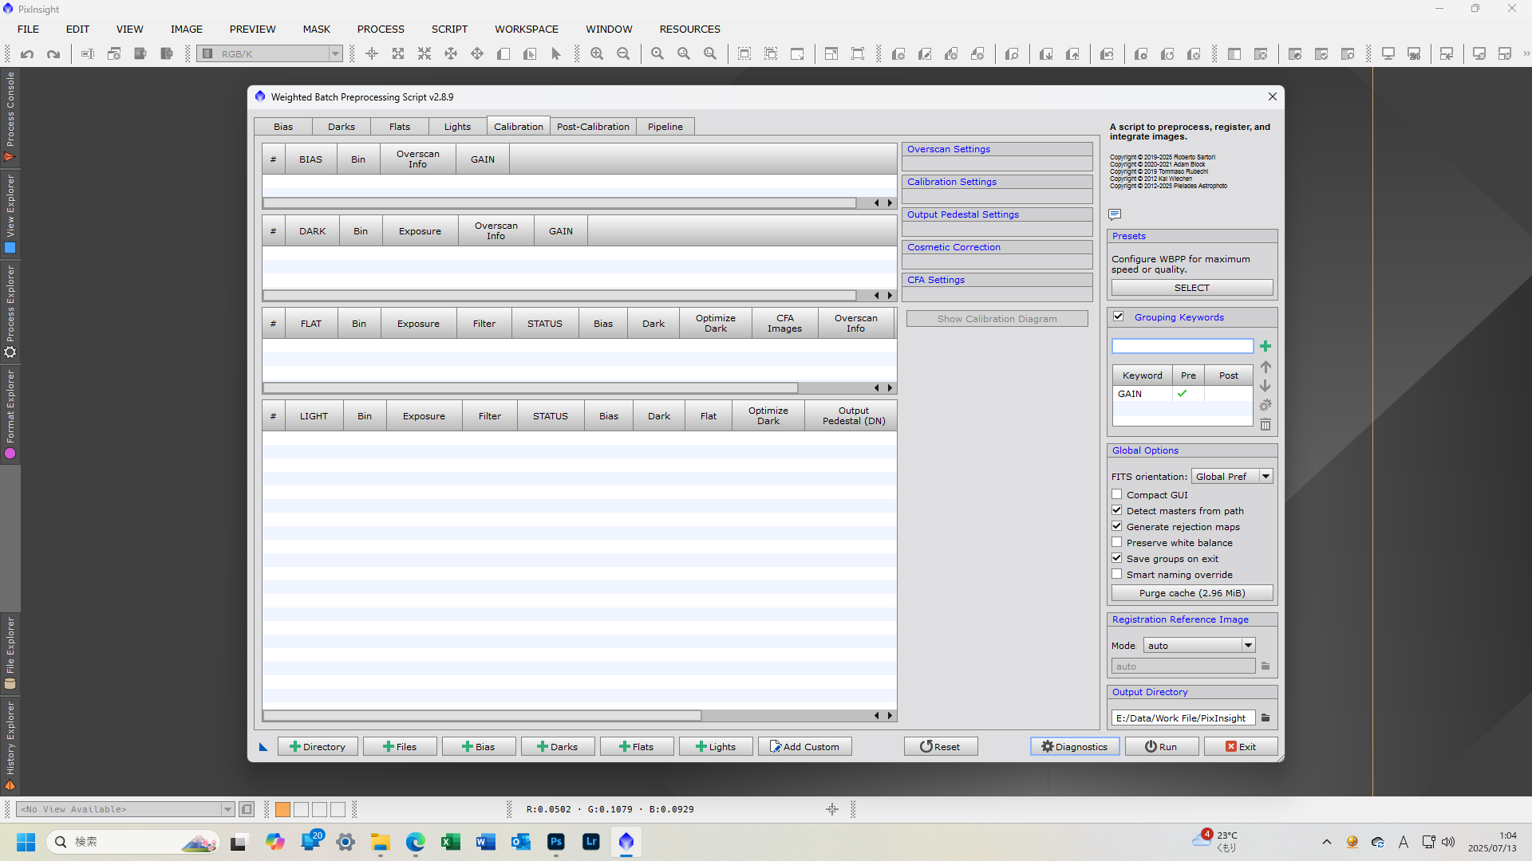Switch to the Bias tab
The width and height of the screenshot is (1532, 861).
[283, 127]
